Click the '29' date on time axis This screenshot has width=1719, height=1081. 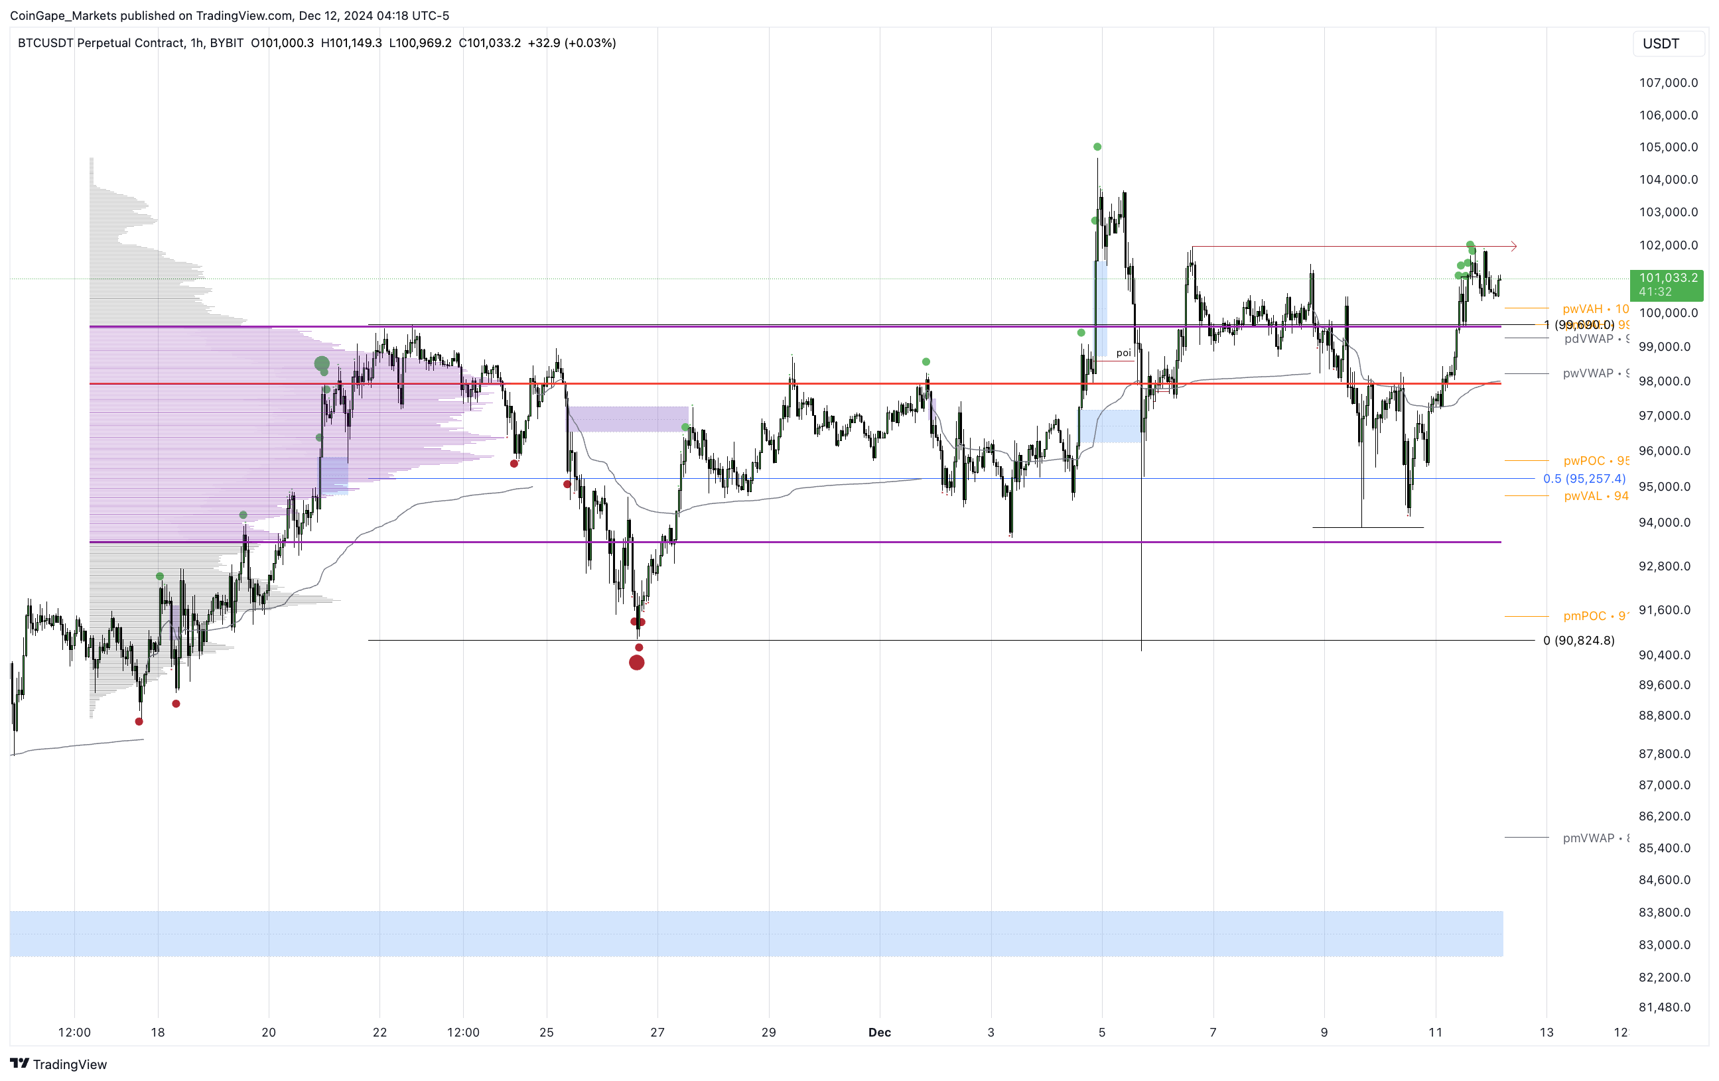(x=769, y=1033)
